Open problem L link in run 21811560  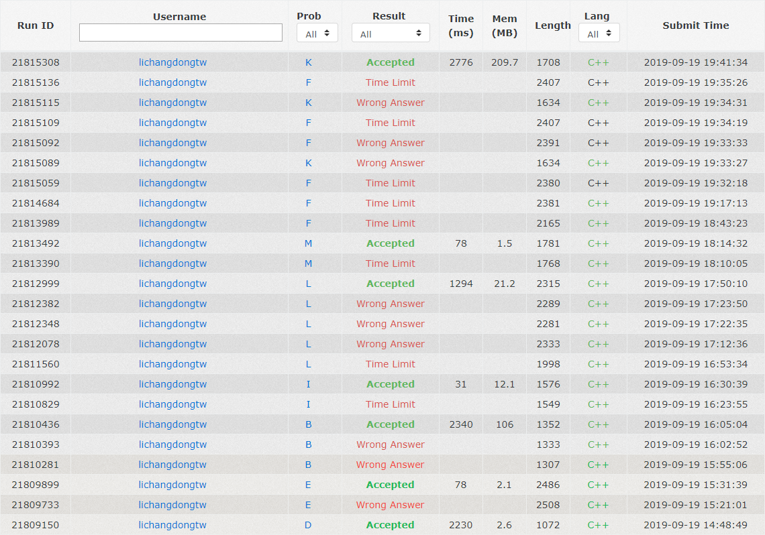[x=309, y=364]
